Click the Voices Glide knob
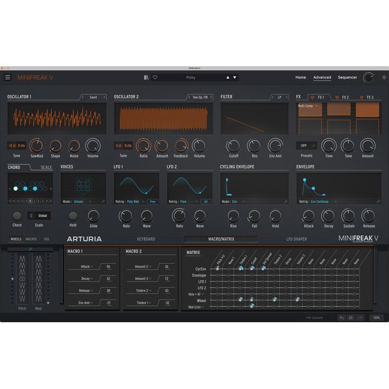Viewport: 389px width, 389px height. (93, 216)
